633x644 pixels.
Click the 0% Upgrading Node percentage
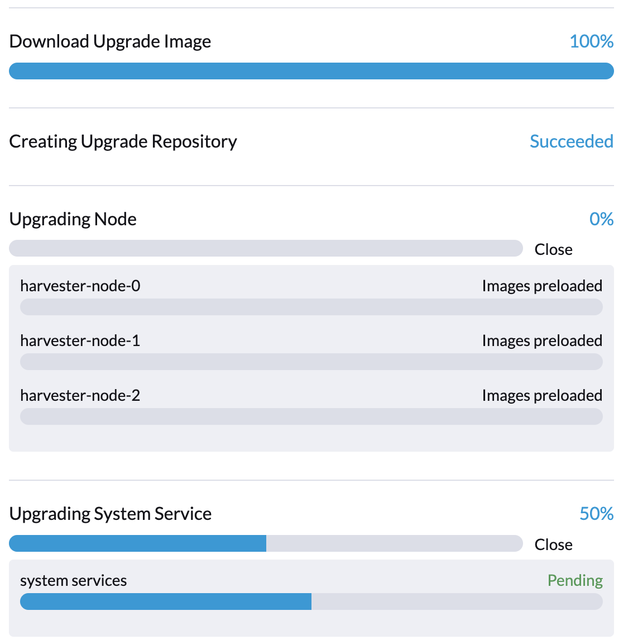pos(601,219)
